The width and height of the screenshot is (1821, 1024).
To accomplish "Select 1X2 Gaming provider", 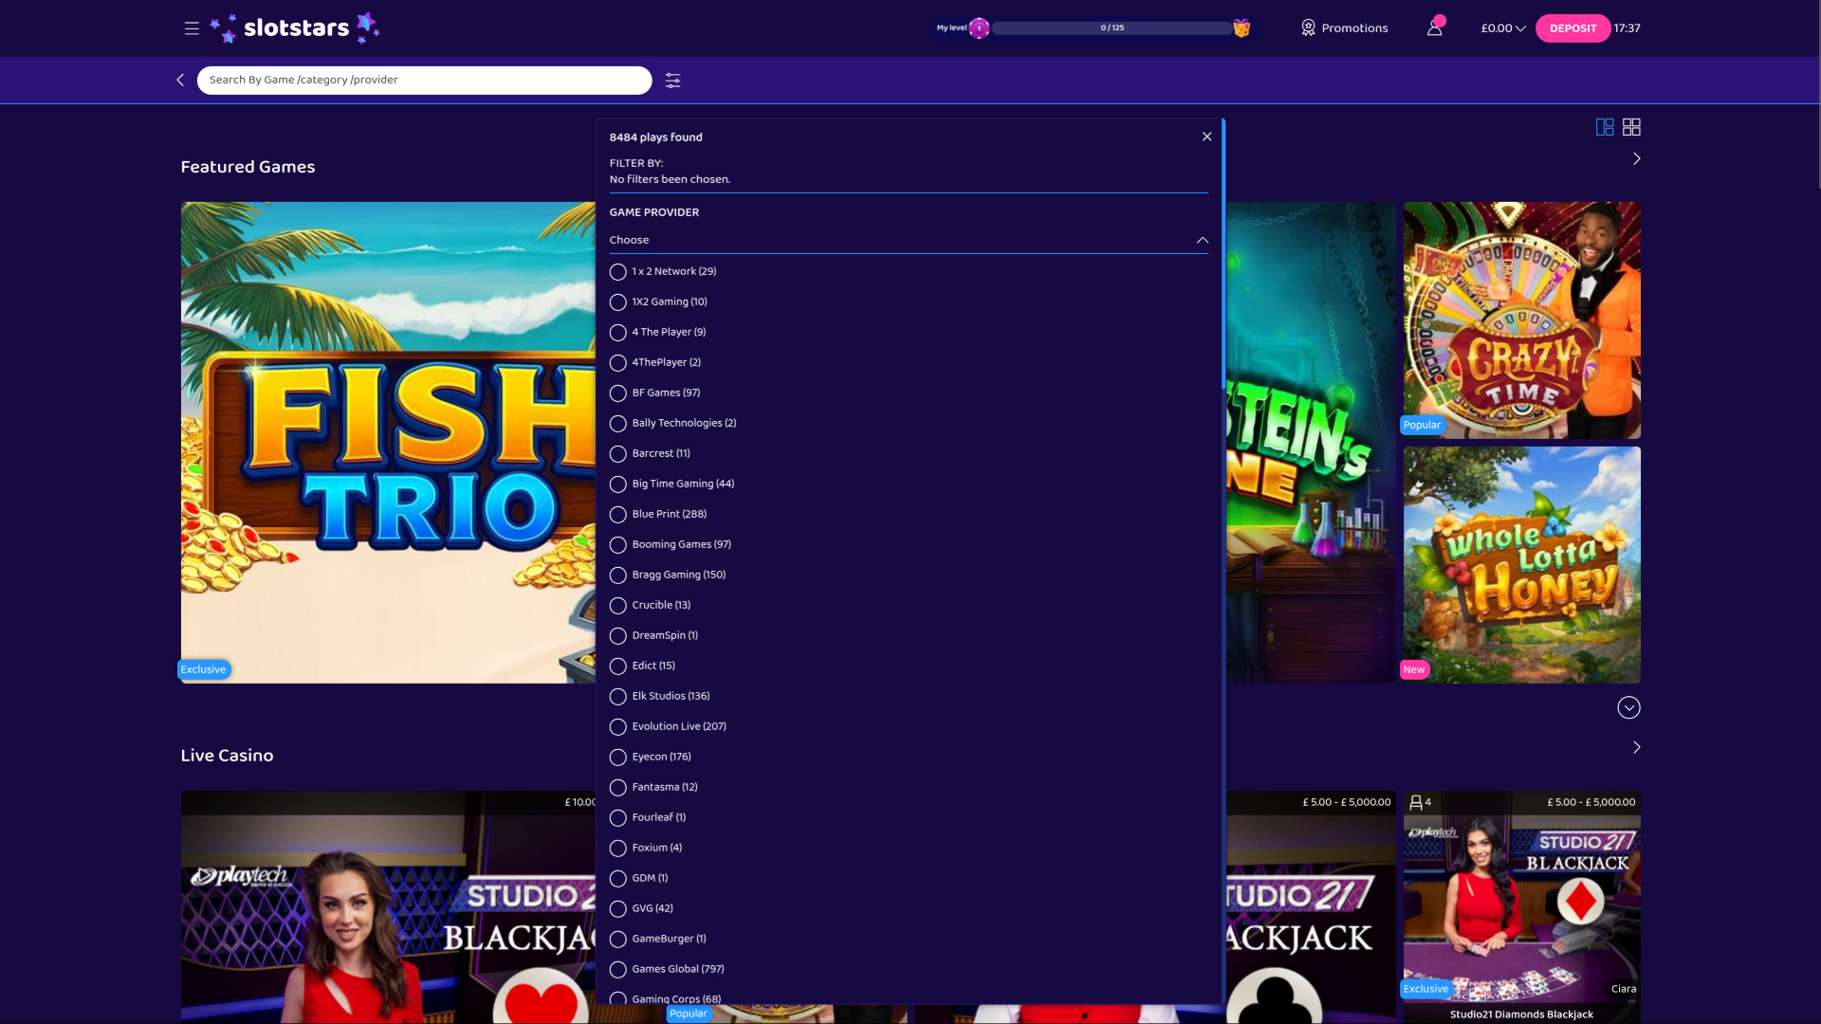I will click(658, 302).
